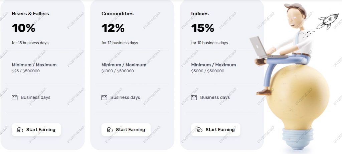
Task: Start Earning on the Commodities plan
Action: [x=126, y=130]
